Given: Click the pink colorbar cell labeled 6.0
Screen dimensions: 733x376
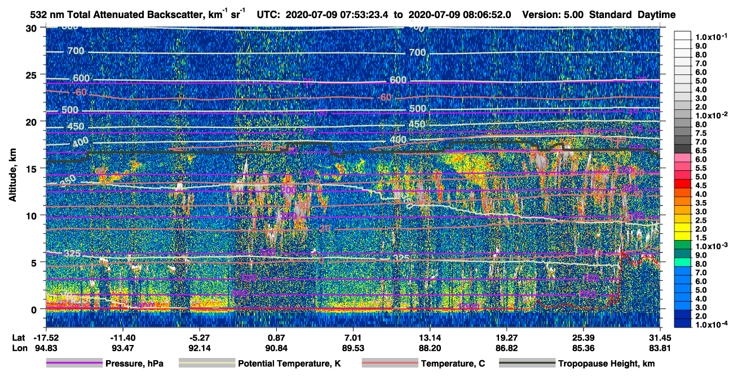Looking at the screenshot, I should [x=683, y=160].
